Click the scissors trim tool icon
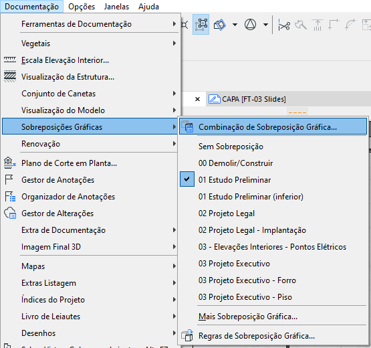Image resolution: width=371 pixels, height=348 pixels. click(x=284, y=25)
